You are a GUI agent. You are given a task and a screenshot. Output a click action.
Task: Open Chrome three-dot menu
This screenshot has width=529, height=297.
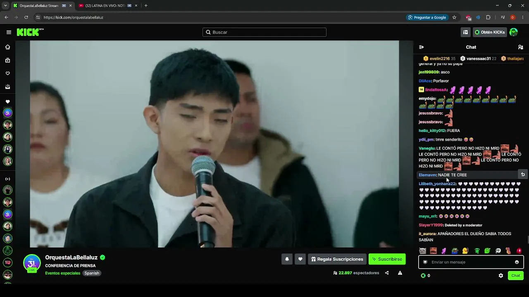point(523,17)
